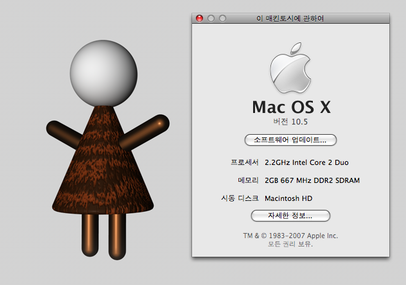Click the gray zoom button in title bar
The width and height of the screenshot is (406, 285).
coord(222,19)
